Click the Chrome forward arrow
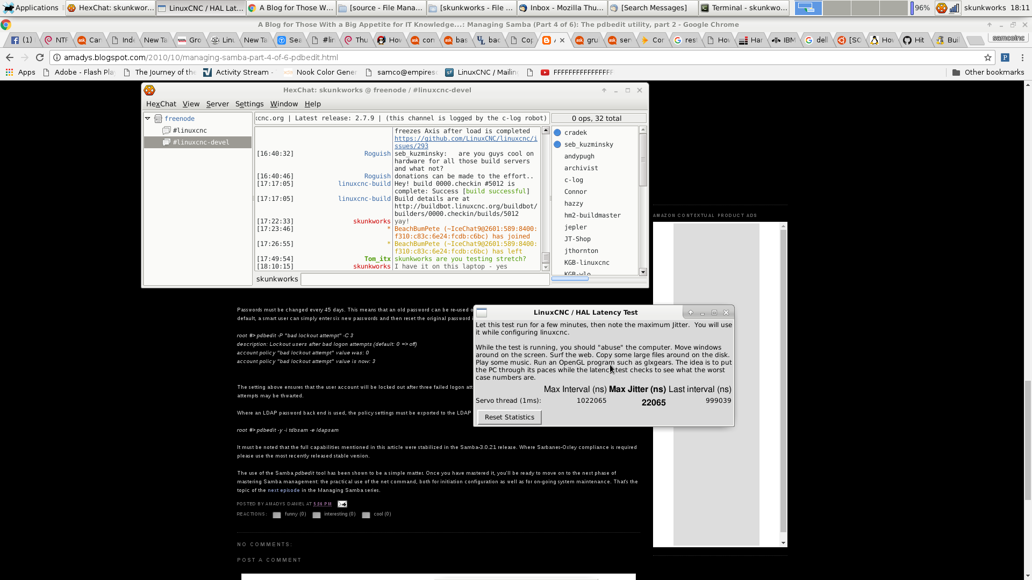Screen dimensions: 1032x580 pyautogui.click(x=24, y=57)
